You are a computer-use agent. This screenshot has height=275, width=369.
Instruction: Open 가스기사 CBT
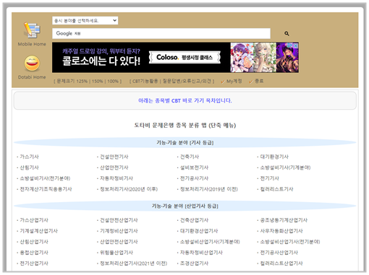(29, 157)
